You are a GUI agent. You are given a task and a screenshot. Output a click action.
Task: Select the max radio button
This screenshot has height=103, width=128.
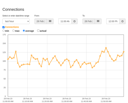point(13,31)
